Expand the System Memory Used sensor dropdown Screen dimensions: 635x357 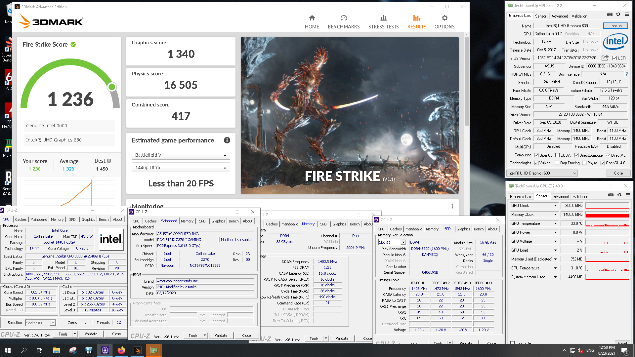pyautogui.click(x=555, y=277)
